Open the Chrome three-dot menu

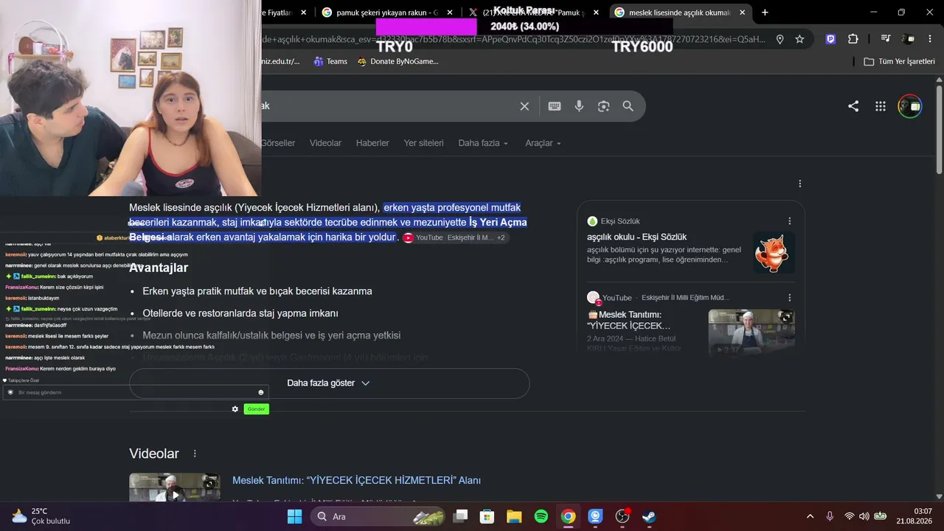[x=929, y=39]
